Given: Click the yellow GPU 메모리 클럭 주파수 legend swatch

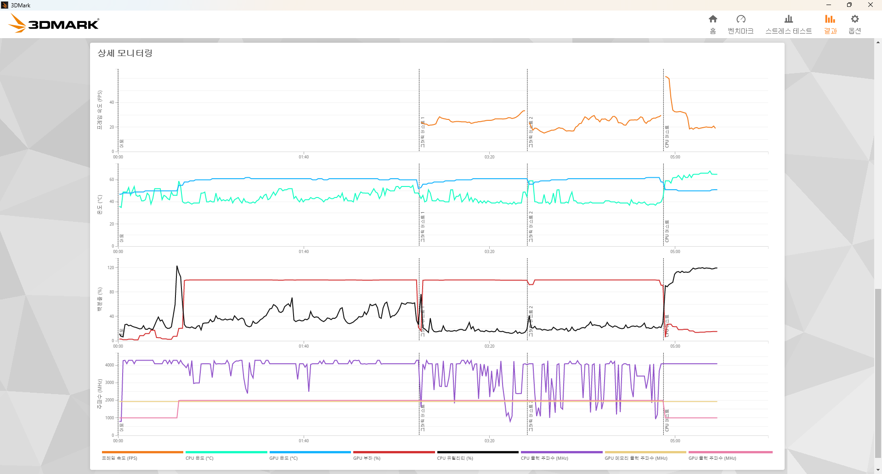Looking at the screenshot, I should tap(645, 452).
